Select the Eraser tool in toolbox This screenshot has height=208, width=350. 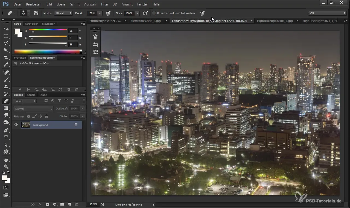click(6, 101)
